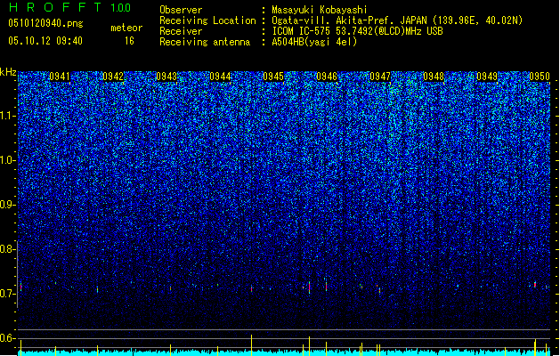The width and height of the screenshot is (560, 356).
Task: Click the 0948 time marker
Action: click(434, 77)
